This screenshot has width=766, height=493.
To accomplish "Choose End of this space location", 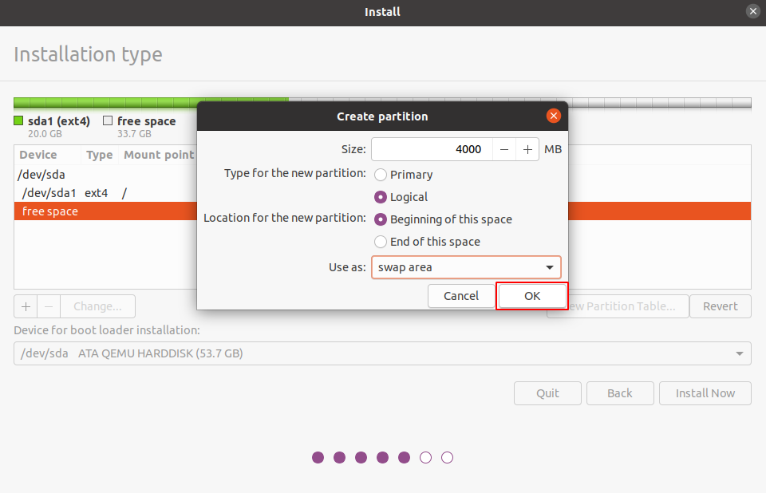I will (381, 242).
